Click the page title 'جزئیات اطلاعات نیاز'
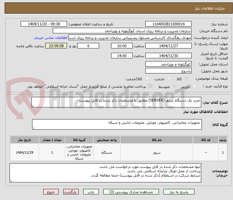 pos(210,8)
